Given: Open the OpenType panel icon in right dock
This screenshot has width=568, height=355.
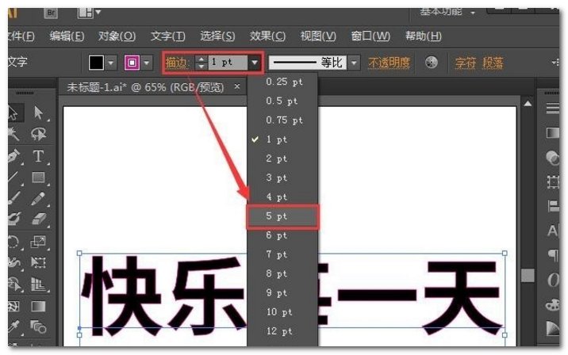Looking at the screenshot, I should [552, 280].
